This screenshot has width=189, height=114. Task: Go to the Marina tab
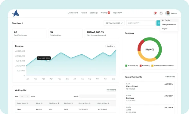pos(84,13)
